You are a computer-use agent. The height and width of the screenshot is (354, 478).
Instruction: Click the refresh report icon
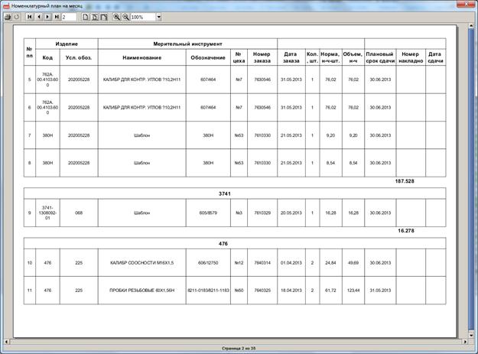[17, 17]
